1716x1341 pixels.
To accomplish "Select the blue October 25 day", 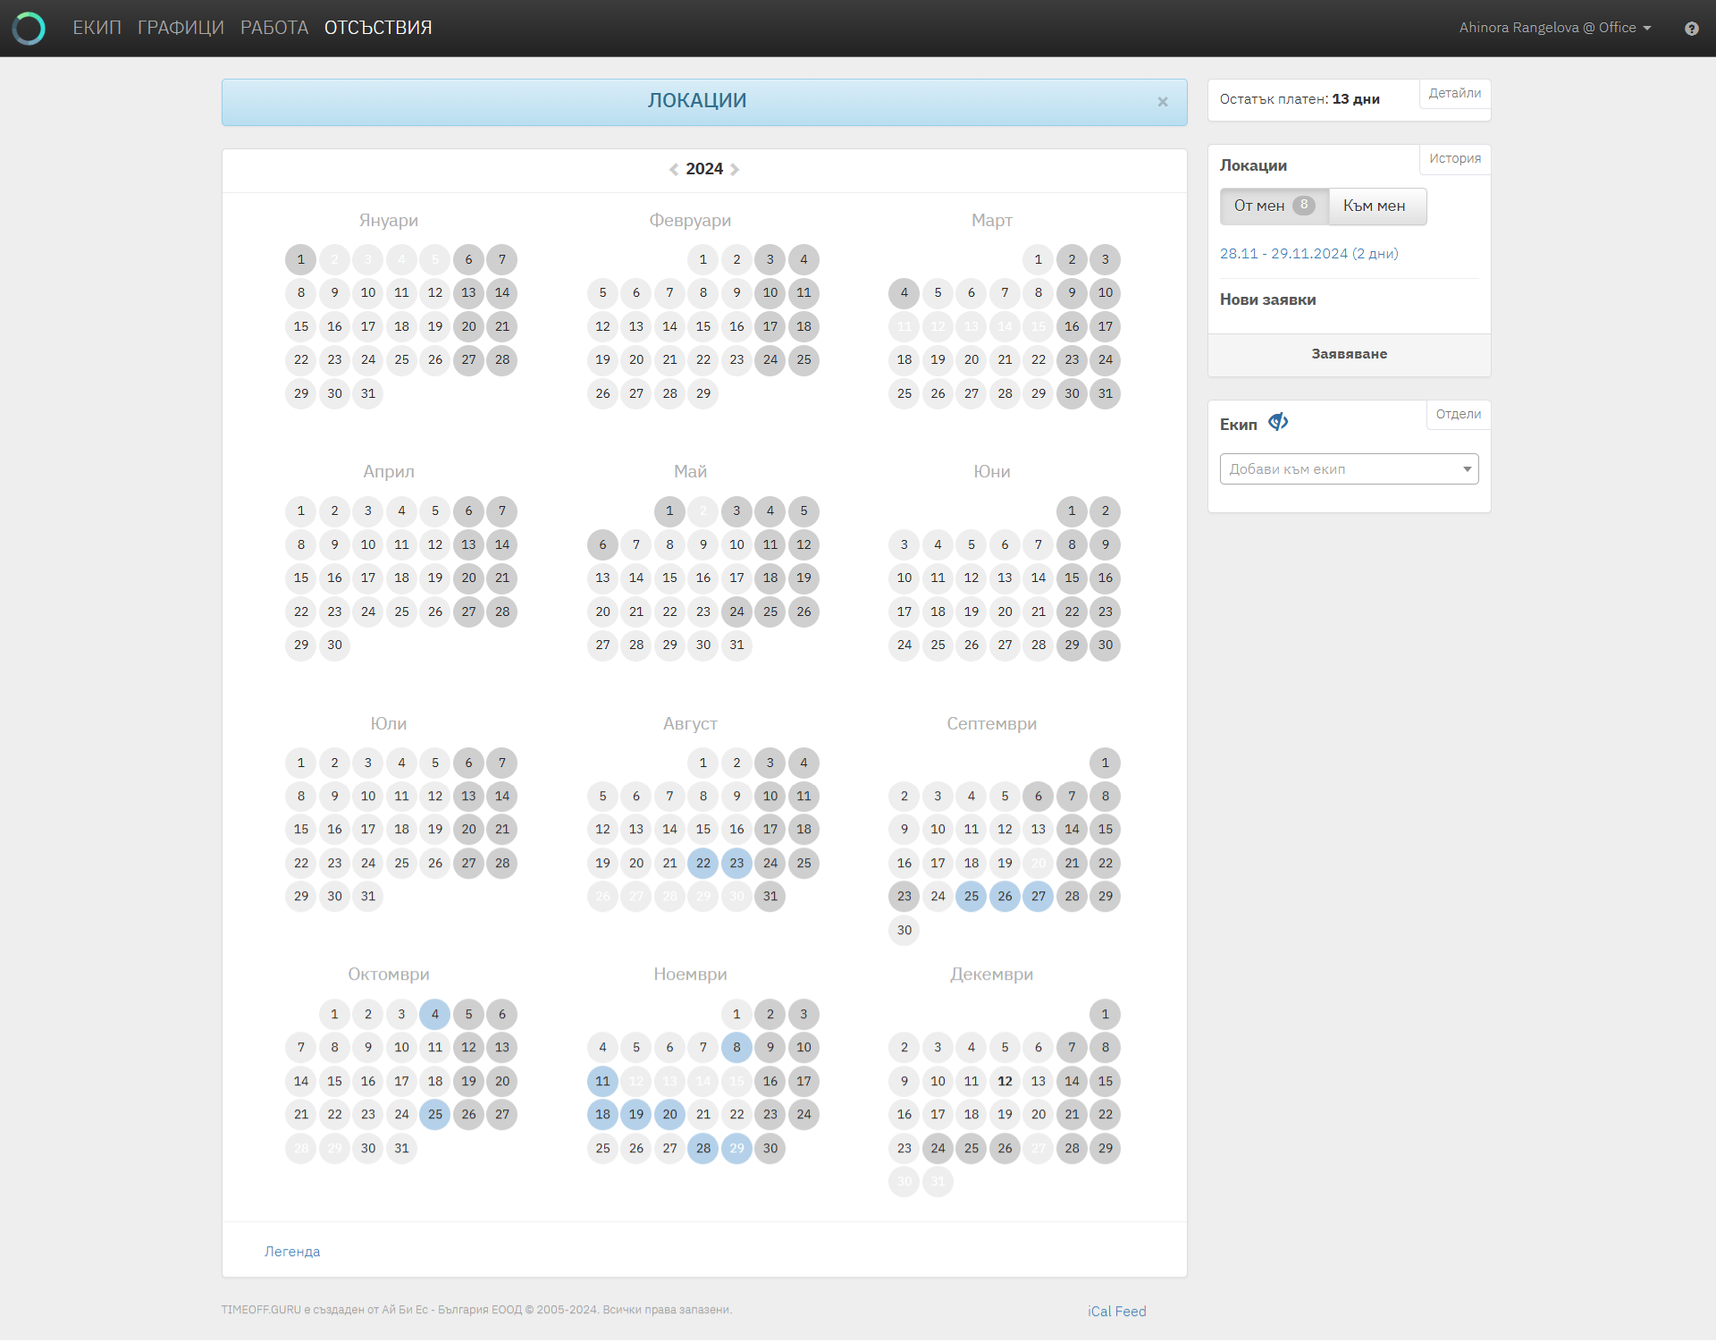I will click(x=435, y=1114).
